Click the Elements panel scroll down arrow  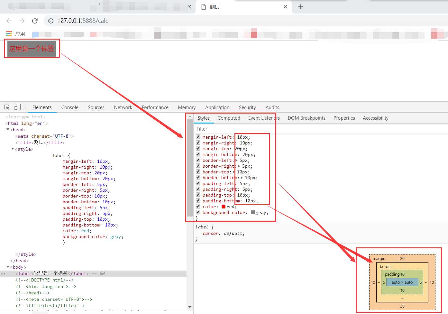190,307
